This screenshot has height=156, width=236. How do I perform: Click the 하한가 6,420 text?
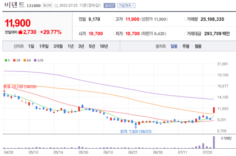[x=153, y=33]
